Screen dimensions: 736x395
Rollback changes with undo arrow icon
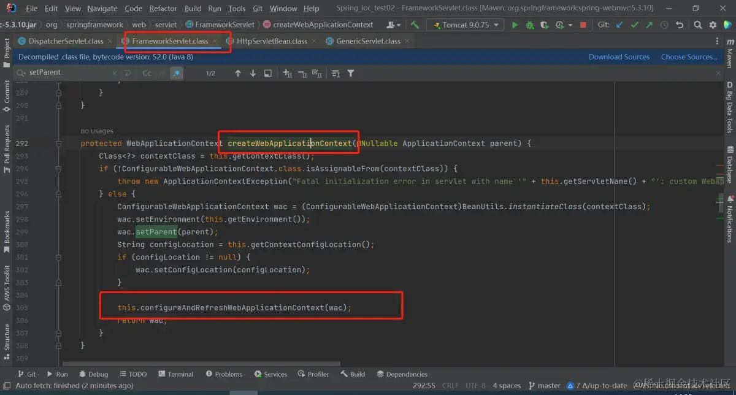point(680,25)
